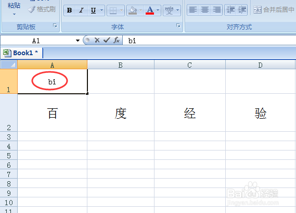Increase indent icon
This screenshot has height=213, width=296.
[242, 10]
